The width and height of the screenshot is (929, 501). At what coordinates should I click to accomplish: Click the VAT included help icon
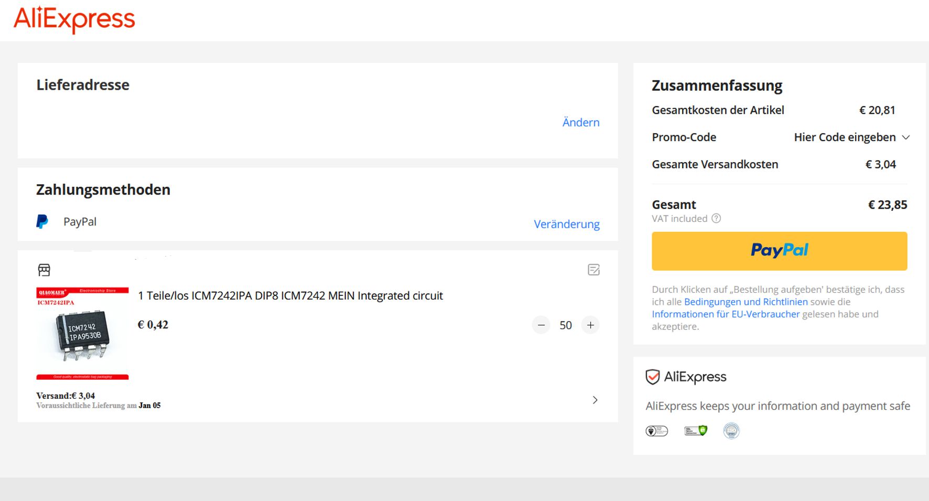[x=716, y=219]
